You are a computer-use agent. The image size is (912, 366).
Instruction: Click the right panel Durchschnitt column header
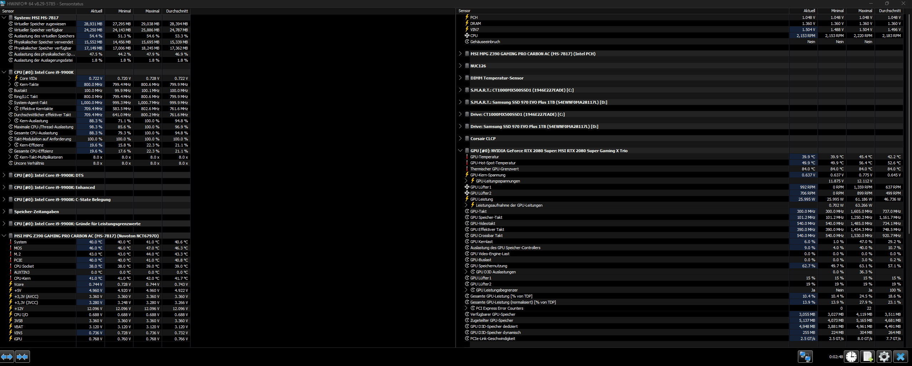pos(889,11)
